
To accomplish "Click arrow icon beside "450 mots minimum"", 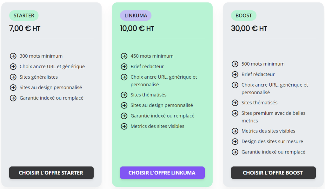I will (124, 56).
